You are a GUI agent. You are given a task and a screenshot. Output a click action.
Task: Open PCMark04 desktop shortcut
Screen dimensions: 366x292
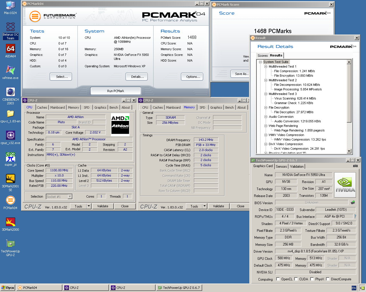(10, 203)
